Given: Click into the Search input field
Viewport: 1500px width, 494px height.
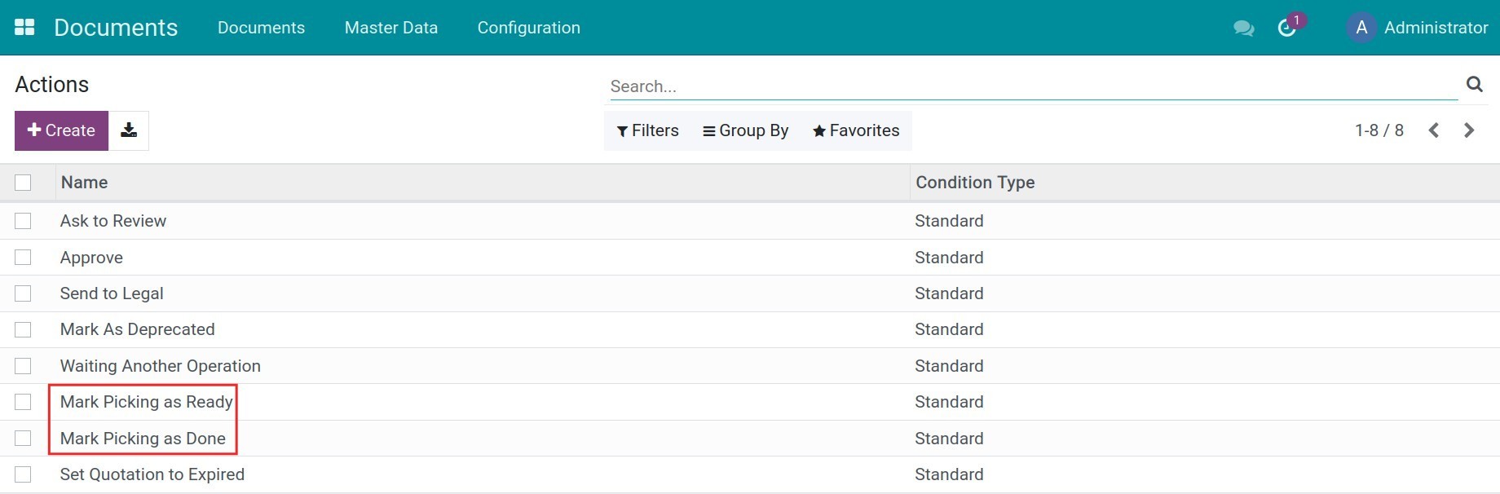Looking at the screenshot, I should point(1032,86).
